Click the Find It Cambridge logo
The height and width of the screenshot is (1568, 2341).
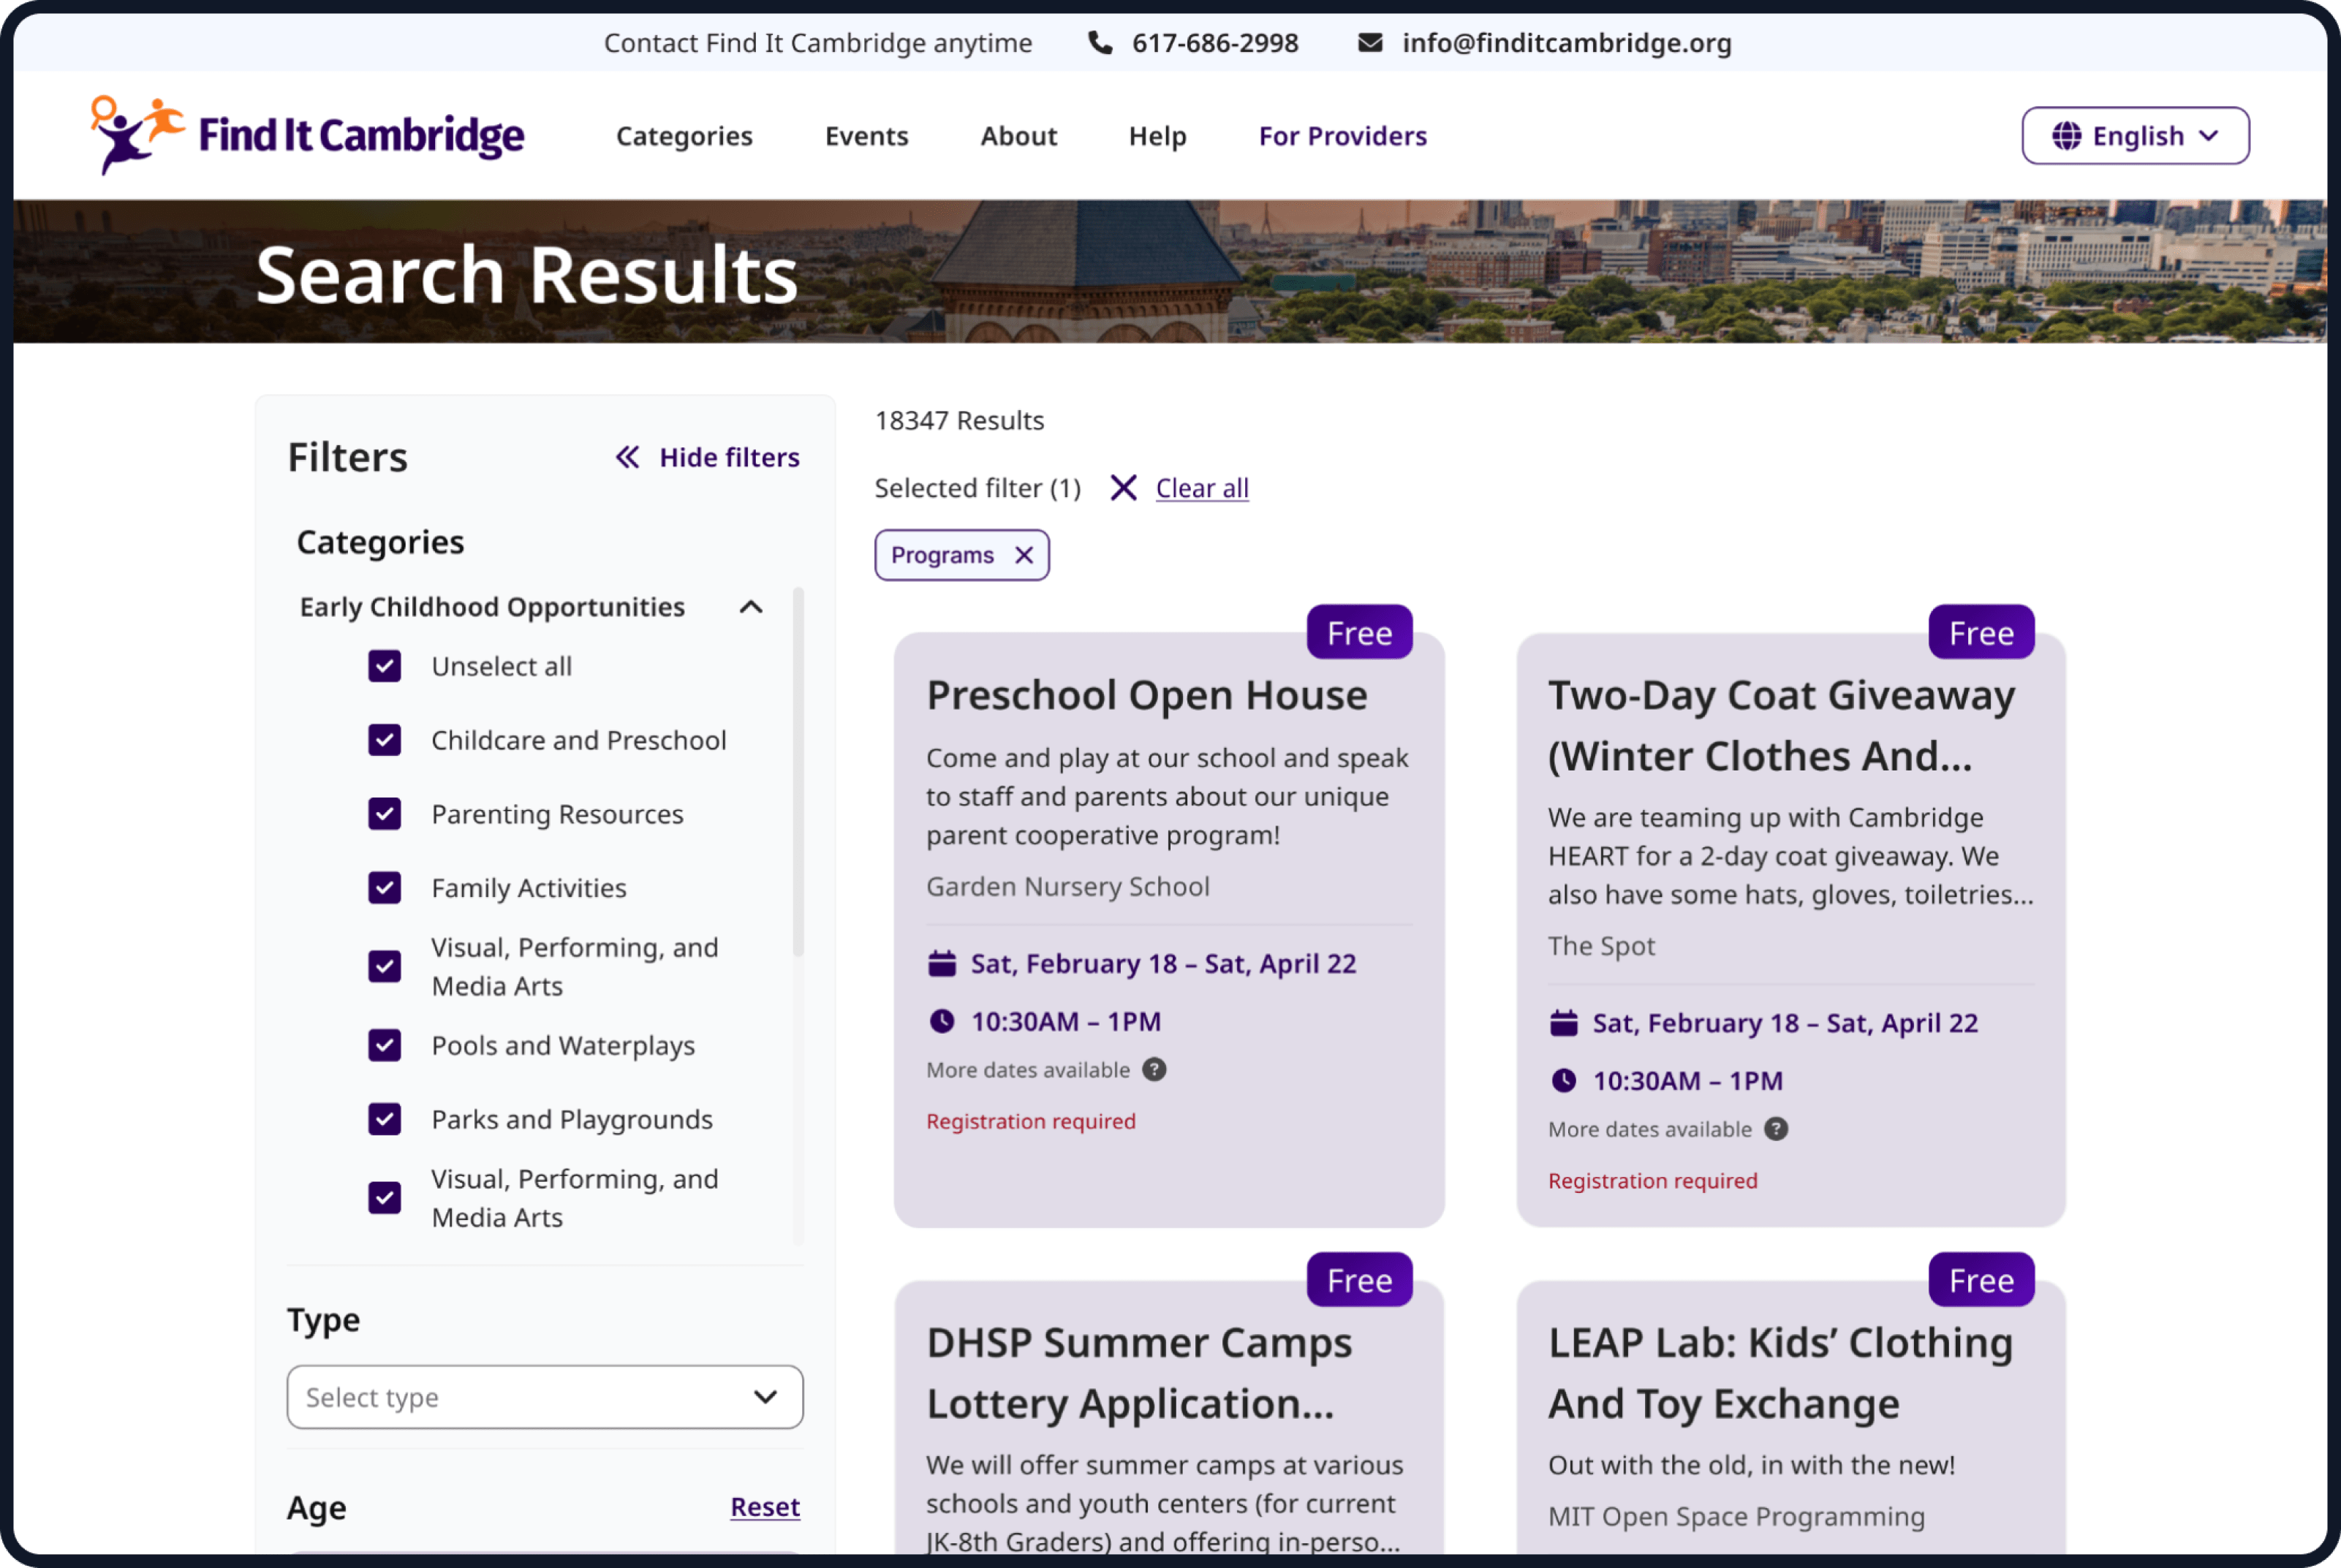[x=307, y=135]
